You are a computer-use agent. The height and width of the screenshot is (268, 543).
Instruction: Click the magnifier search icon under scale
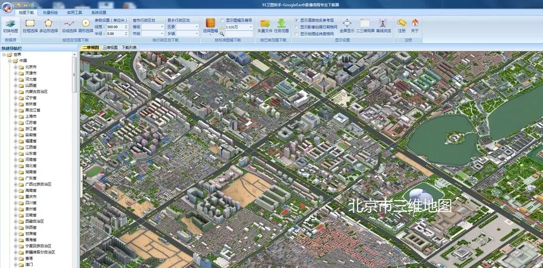(x=222, y=34)
